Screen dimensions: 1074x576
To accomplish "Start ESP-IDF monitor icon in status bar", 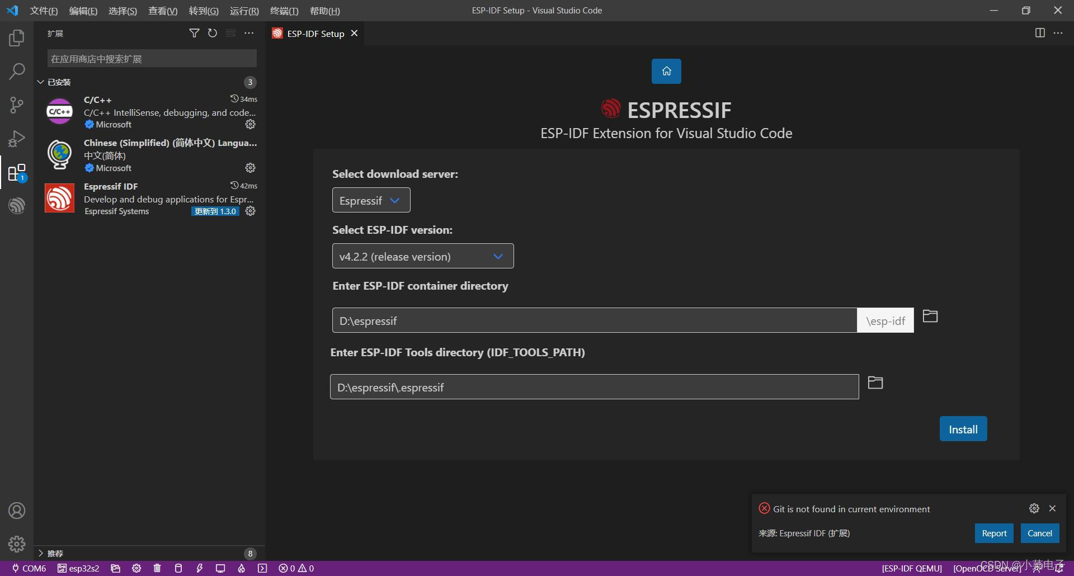I will 220,568.
